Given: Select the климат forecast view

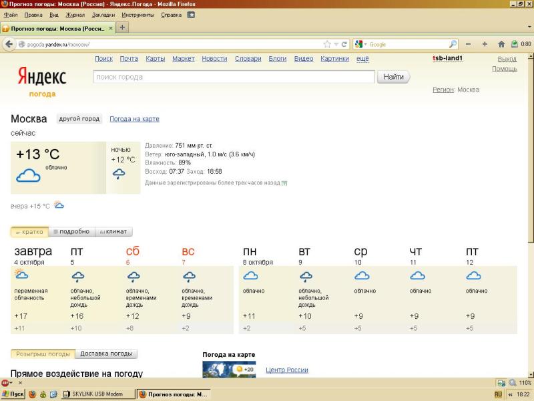Looking at the screenshot, I should tap(113, 232).
